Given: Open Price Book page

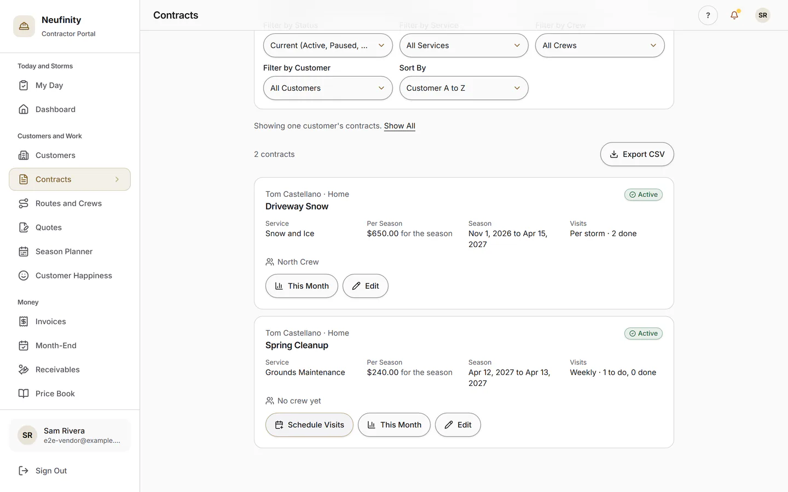Looking at the screenshot, I should (x=69, y=394).
